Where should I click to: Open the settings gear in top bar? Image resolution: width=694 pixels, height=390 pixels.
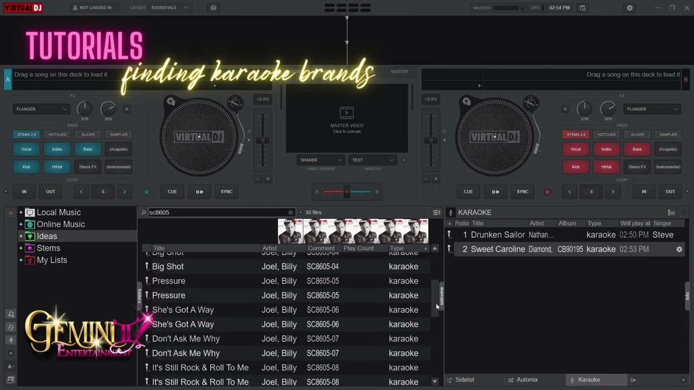pyautogui.click(x=629, y=8)
